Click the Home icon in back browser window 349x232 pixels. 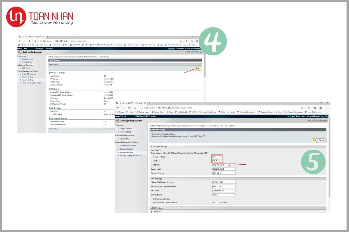[35, 41]
